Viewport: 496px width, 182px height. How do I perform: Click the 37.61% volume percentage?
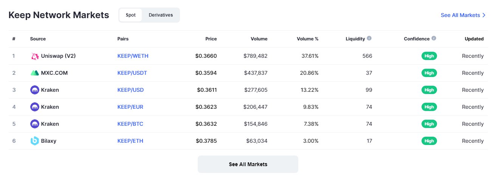point(309,56)
